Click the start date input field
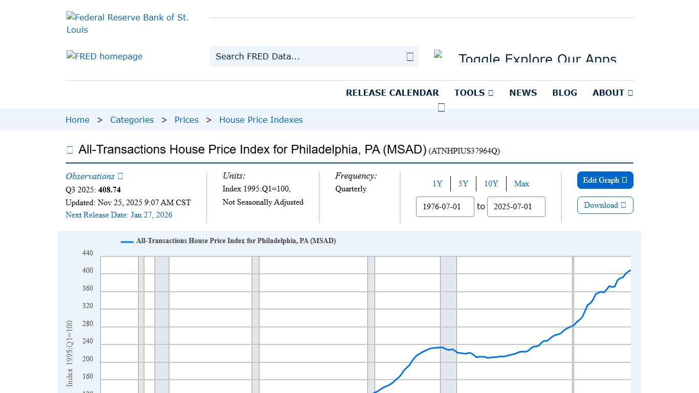 [445, 207]
